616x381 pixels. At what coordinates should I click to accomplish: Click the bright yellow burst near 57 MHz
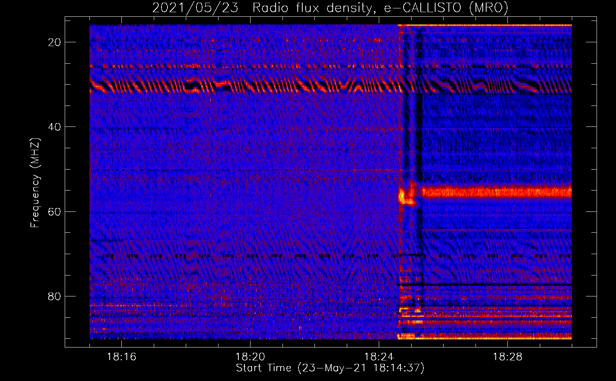pos(402,197)
